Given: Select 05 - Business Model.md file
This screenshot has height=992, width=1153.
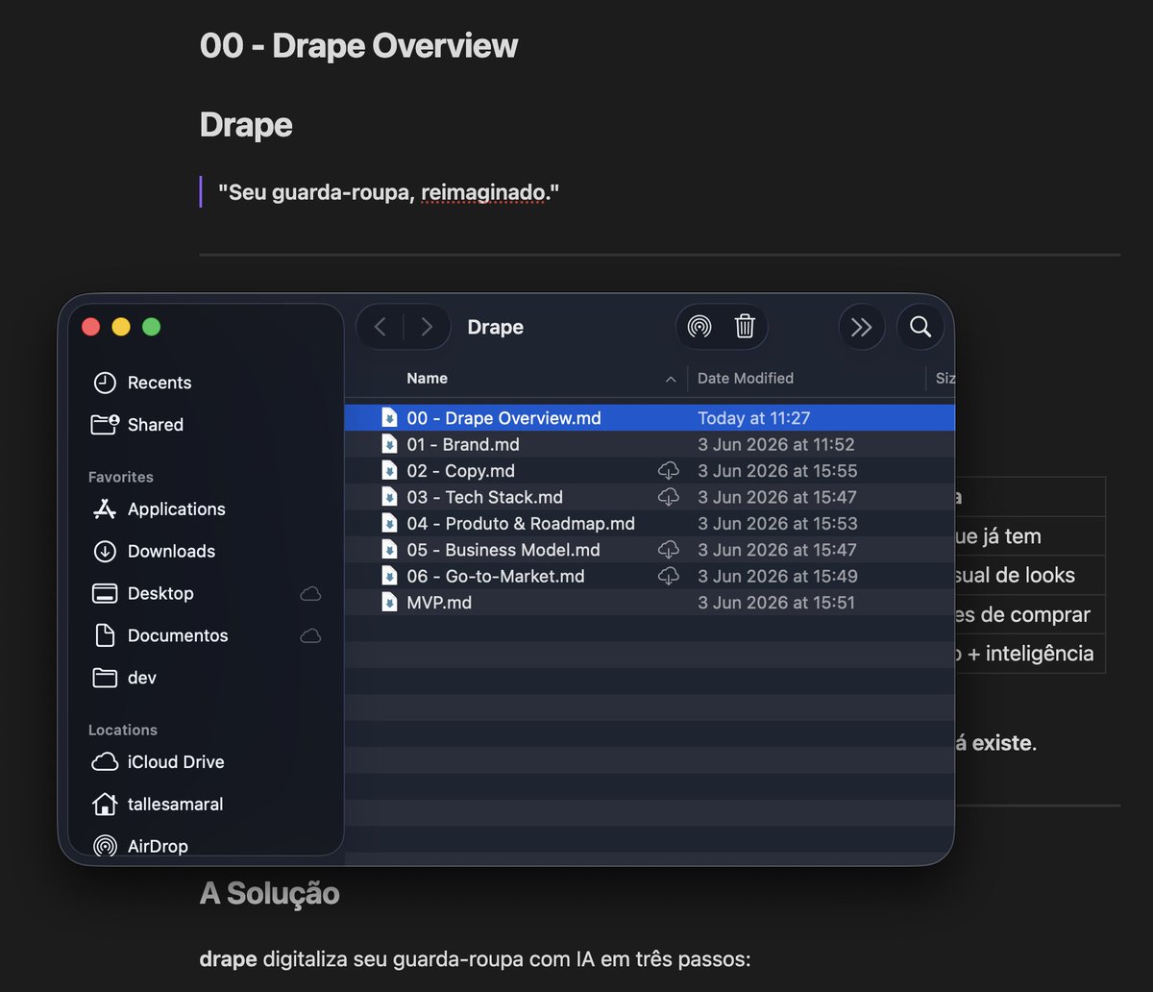Looking at the screenshot, I should (x=650, y=550).
